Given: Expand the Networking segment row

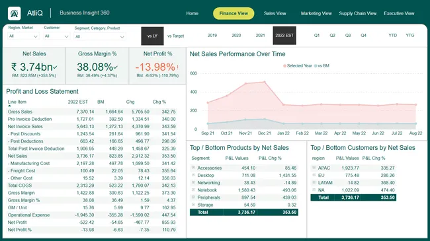Looking at the screenshot, I should coord(193,182).
